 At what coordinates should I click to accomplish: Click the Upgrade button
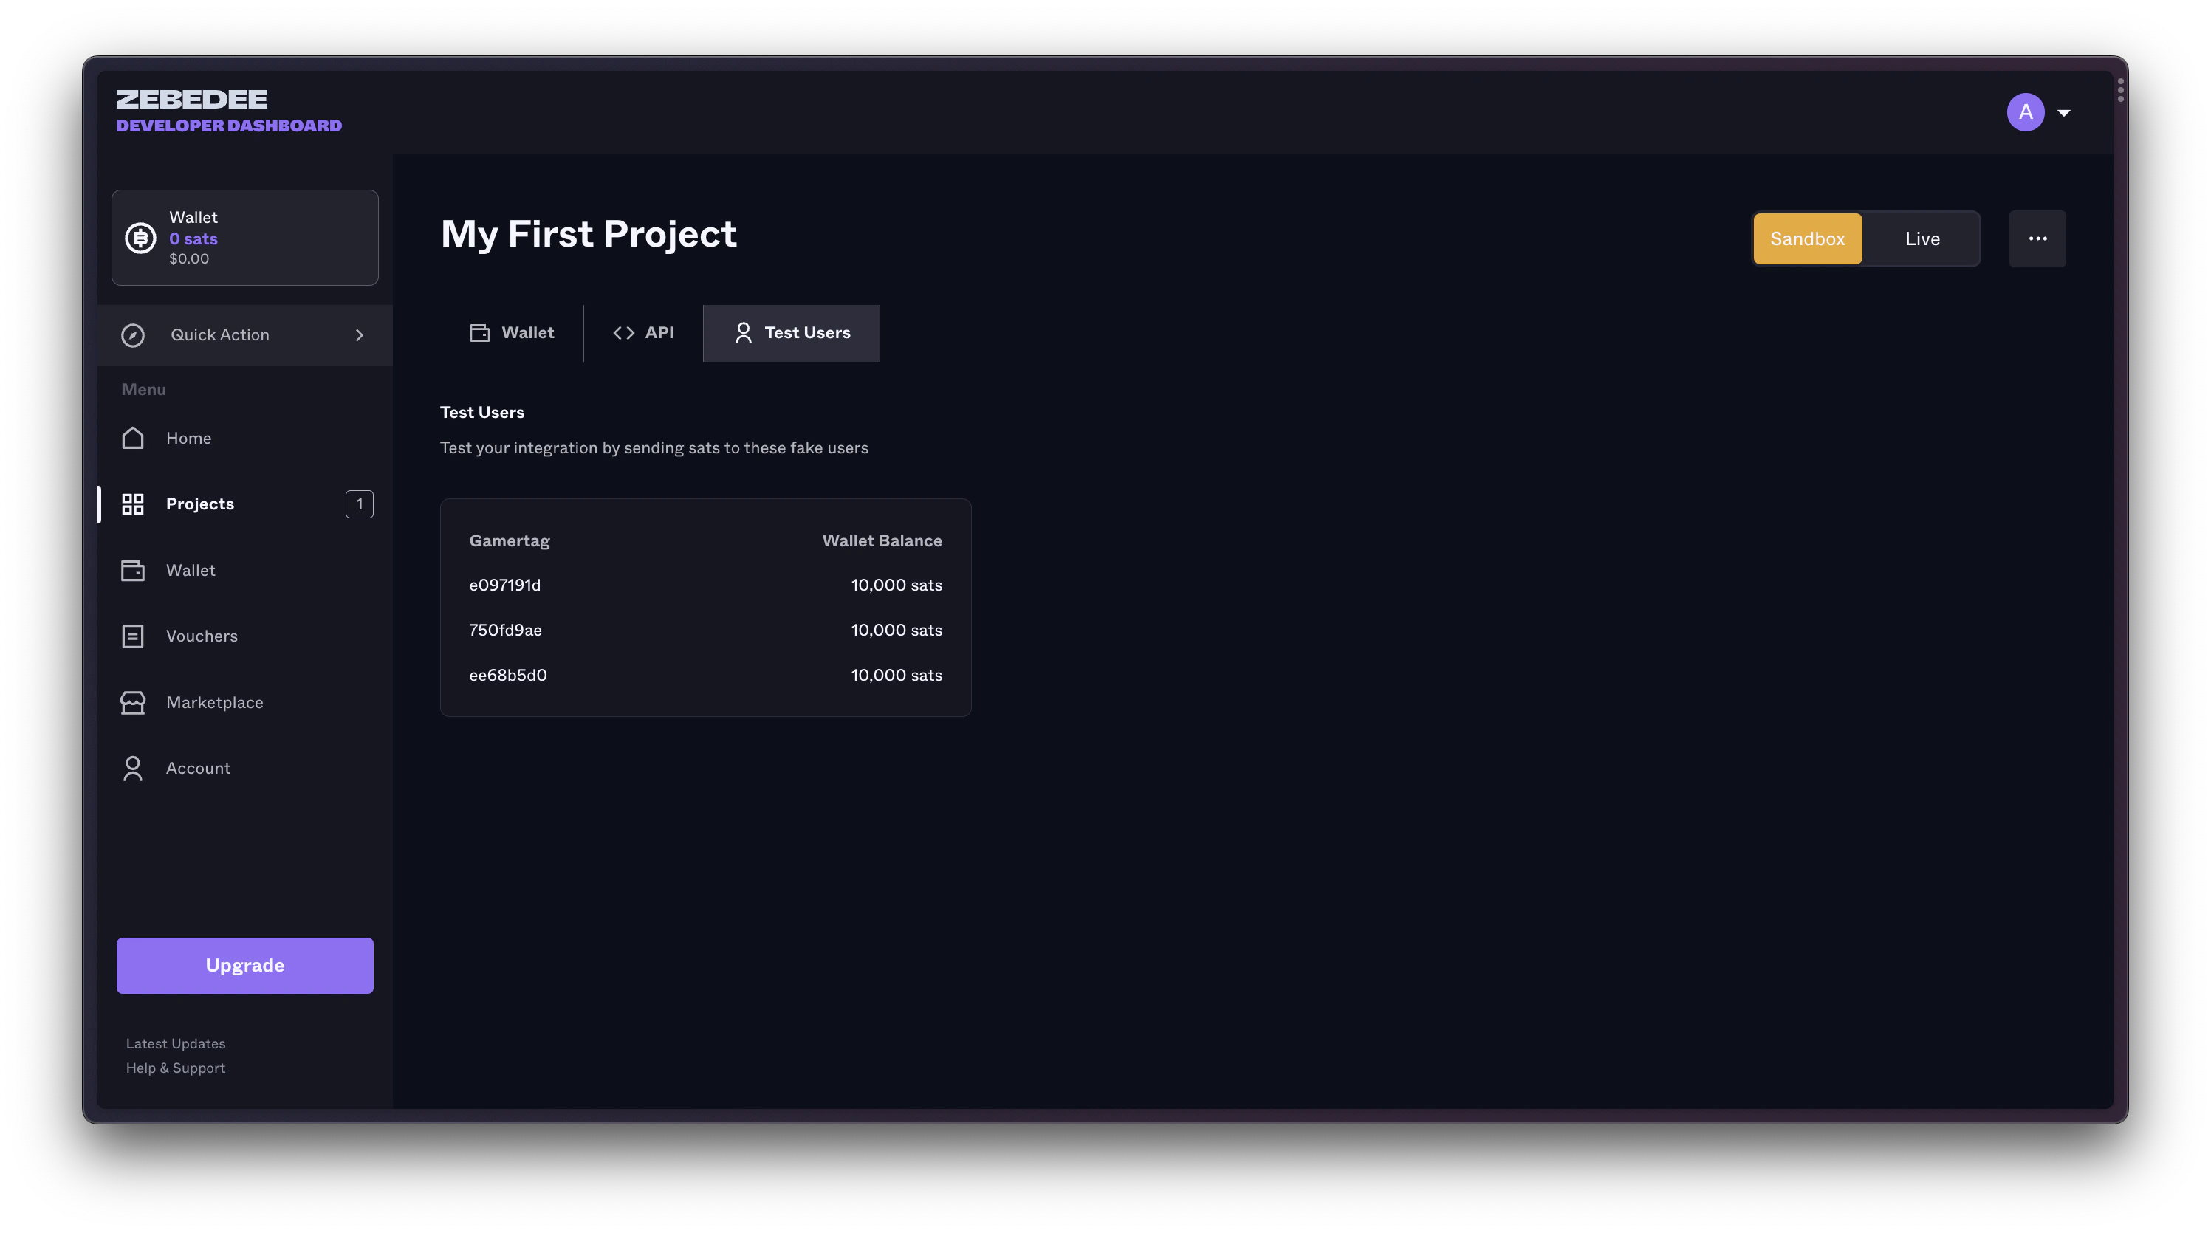(244, 964)
